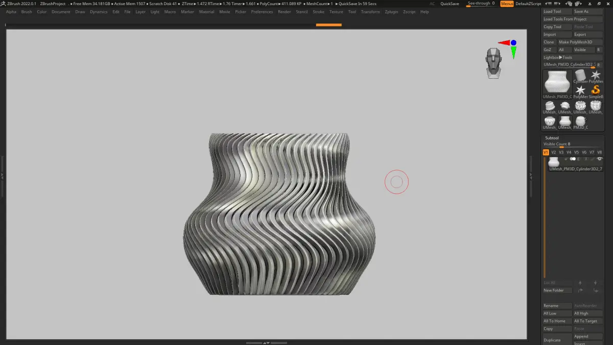This screenshot has width=613, height=345.
Task: Click the move-tray-left arrows icon in title bar
Action: click(548, 4)
